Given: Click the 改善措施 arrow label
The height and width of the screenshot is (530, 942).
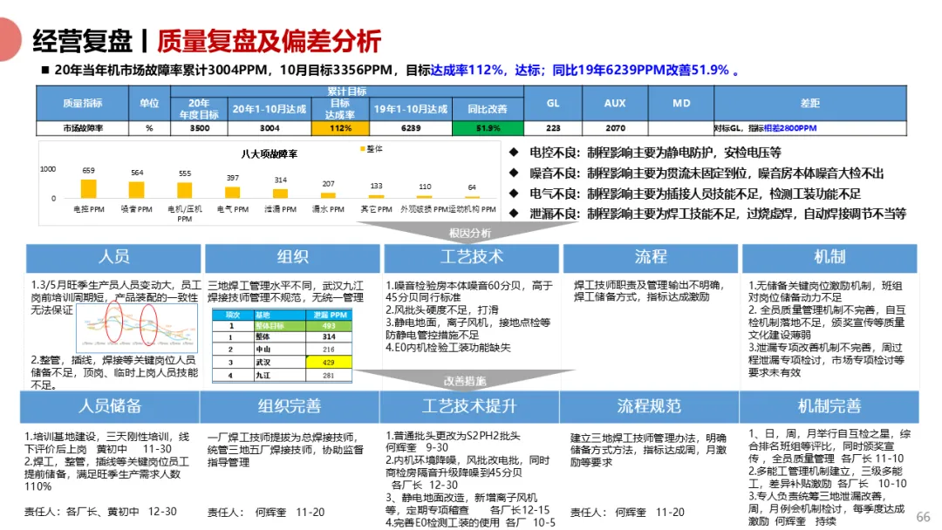Looking at the screenshot, I should click(464, 381).
